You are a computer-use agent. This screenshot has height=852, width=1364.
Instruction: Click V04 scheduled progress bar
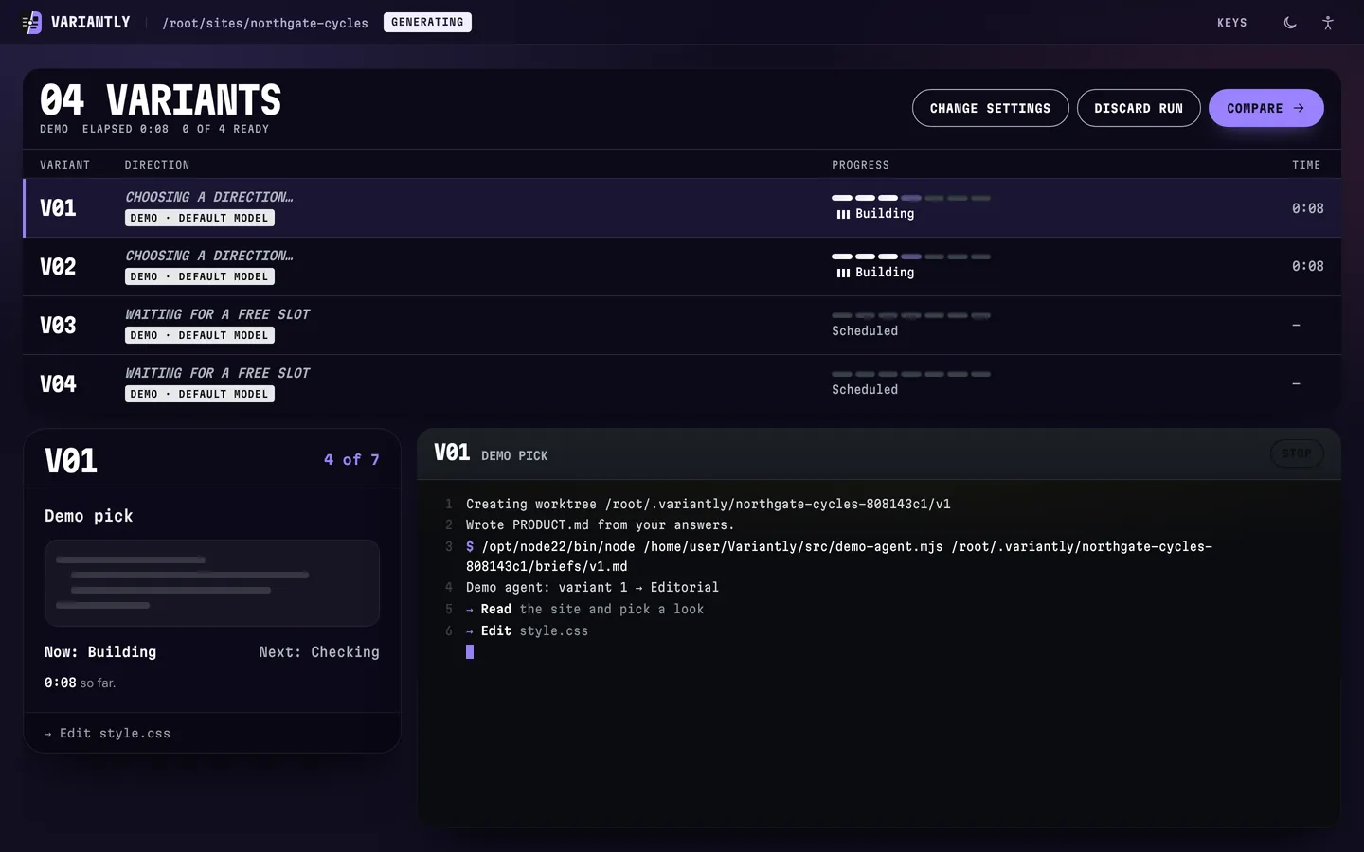point(911,374)
